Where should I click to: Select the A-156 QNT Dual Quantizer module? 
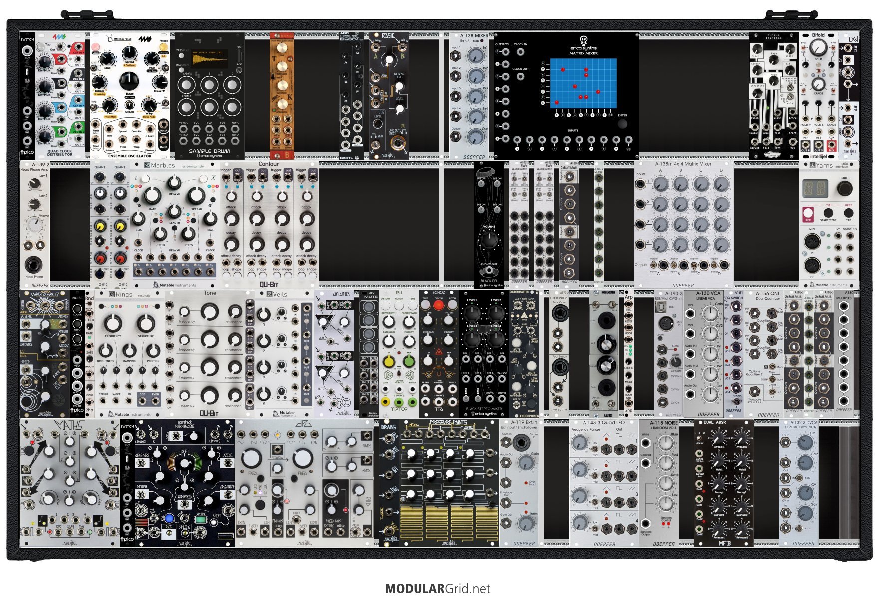tap(764, 354)
